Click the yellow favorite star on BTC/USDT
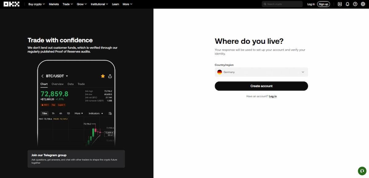Screen dimensions: 369x178 tap(103, 76)
